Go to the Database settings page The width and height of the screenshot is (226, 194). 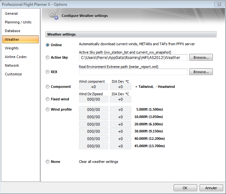(x=13, y=31)
